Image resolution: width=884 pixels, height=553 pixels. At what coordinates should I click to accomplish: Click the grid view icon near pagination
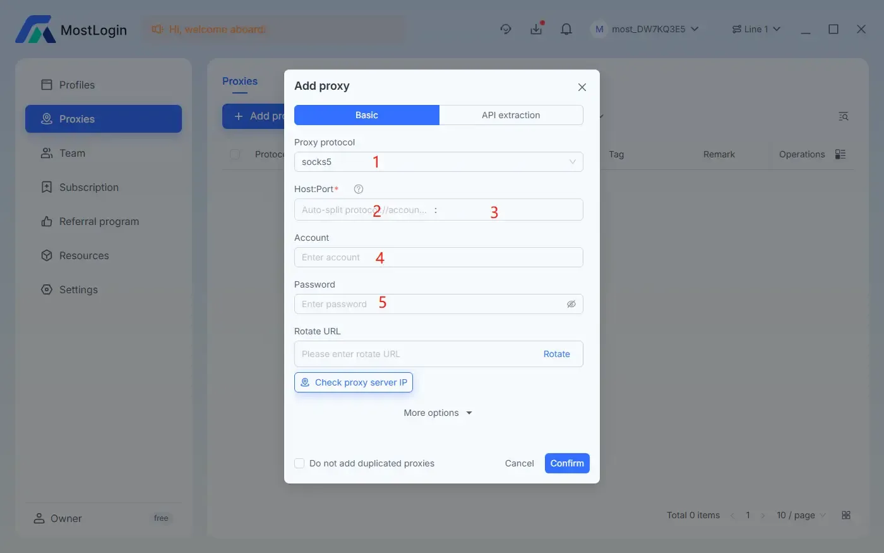point(846,515)
